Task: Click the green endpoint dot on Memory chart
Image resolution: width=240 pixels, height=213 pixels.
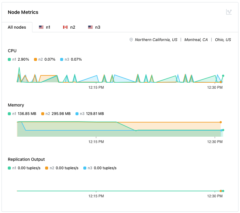Action: tap(223, 130)
